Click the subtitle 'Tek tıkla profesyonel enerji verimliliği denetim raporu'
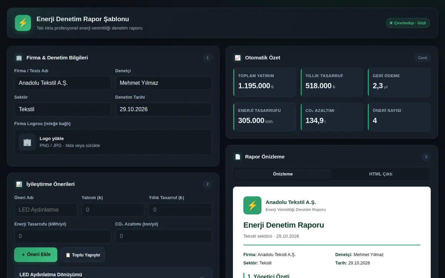445x278 pixels. tap(89, 28)
